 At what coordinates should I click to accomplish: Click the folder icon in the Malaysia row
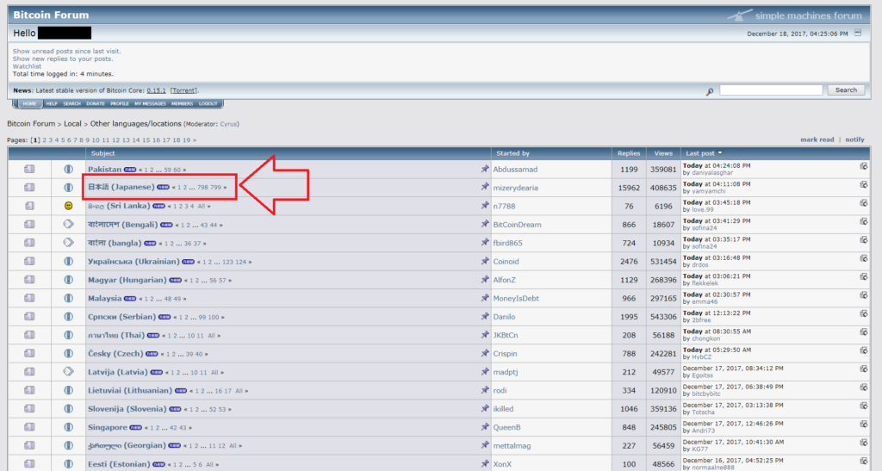pos(29,298)
